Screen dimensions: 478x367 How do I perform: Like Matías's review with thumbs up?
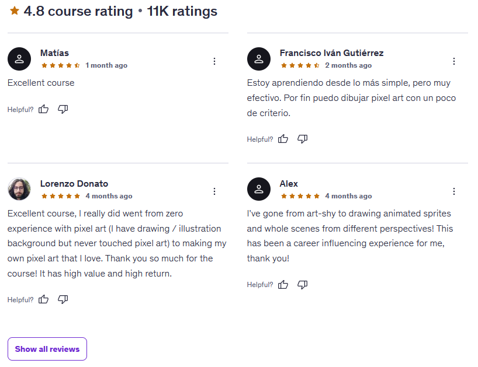point(44,109)
